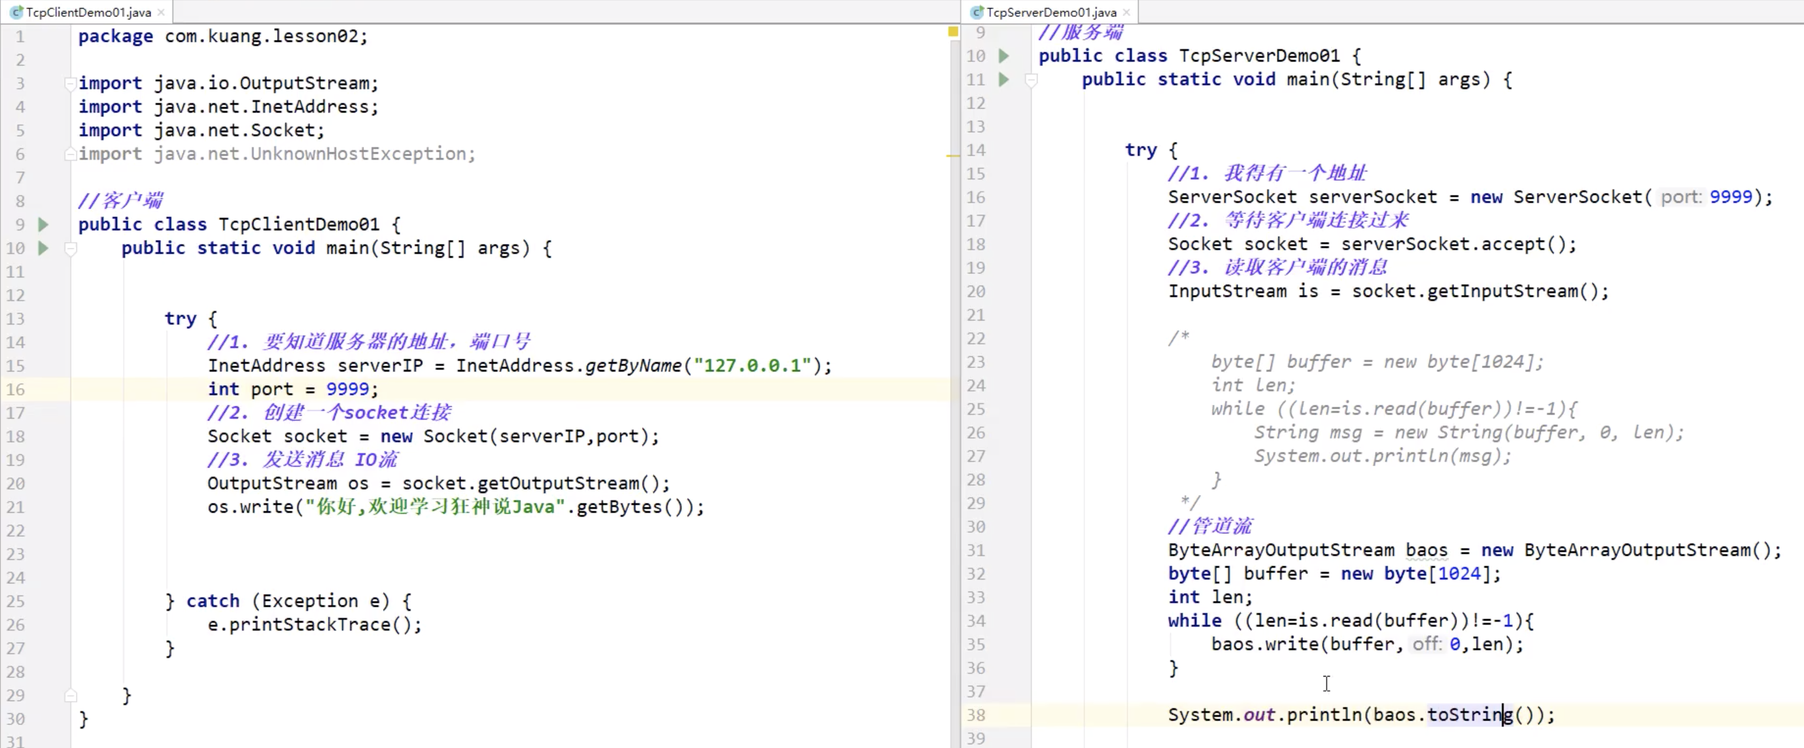Image resolution: width=1804 pixels, height=748 pixels.
Task: Switch to TcpClientDemo01.java tab
Action: [x=88, y=12]
